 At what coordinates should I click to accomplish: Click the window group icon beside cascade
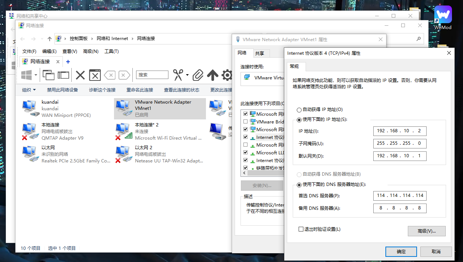pos(63,75)
